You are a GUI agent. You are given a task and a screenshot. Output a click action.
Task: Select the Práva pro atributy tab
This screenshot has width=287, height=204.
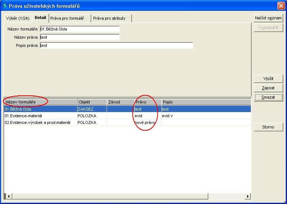click(109, 18)
